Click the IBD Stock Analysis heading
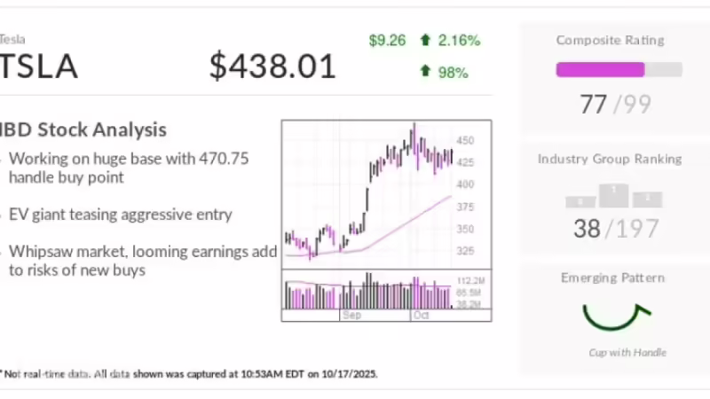This screenshot has width=710, height=399. [83, 129]
